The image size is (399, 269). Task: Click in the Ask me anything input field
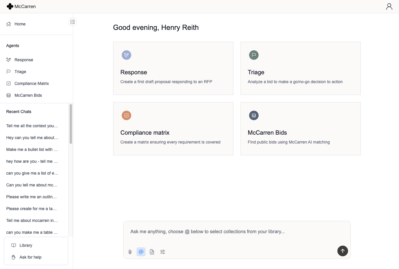[237, 232]
